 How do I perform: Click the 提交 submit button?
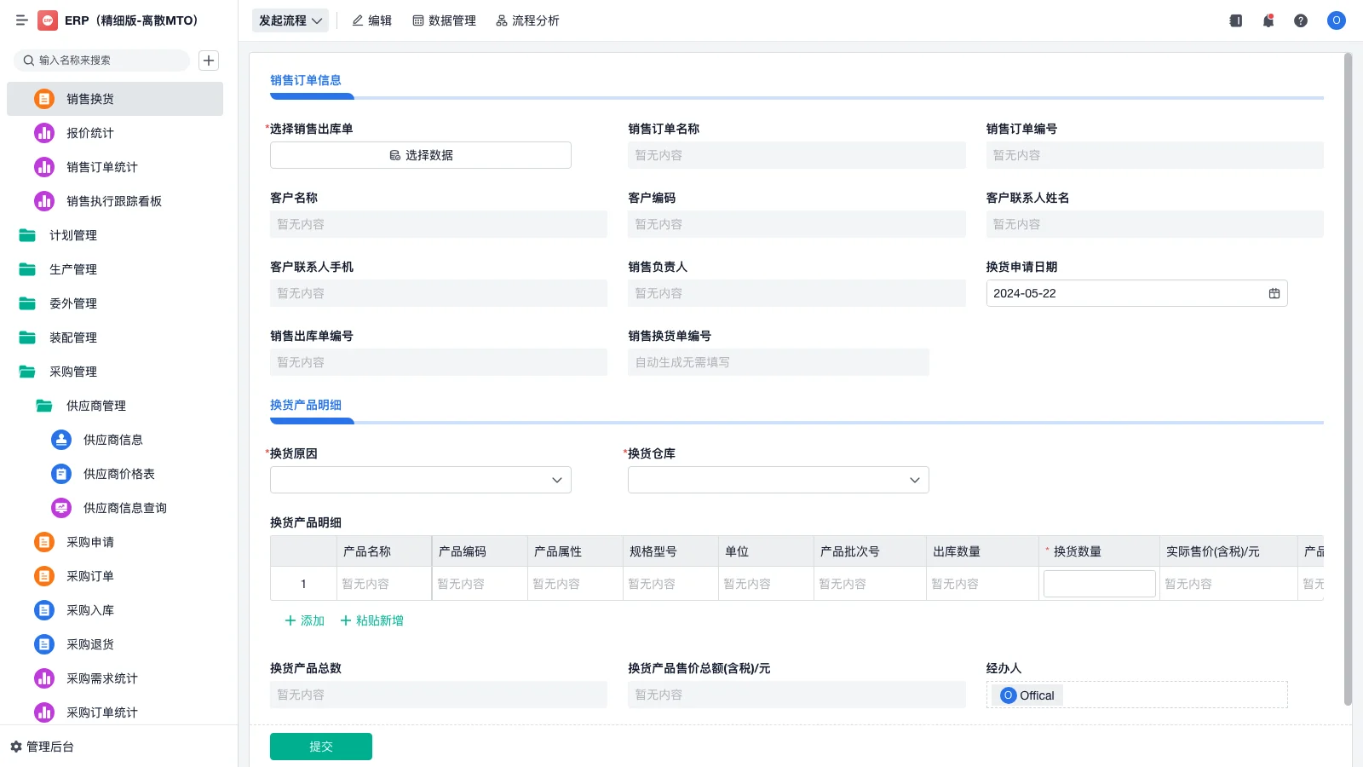pos(320,746)
